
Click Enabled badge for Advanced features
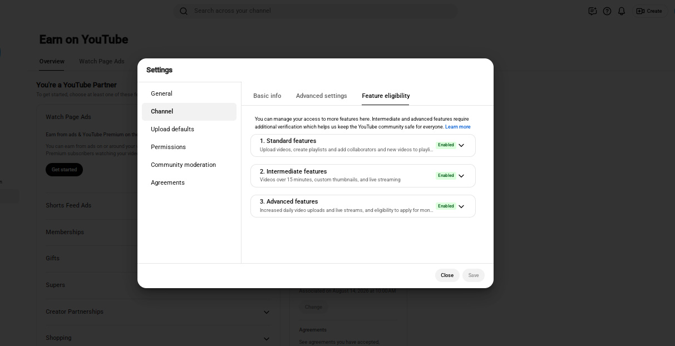(446, 206)
